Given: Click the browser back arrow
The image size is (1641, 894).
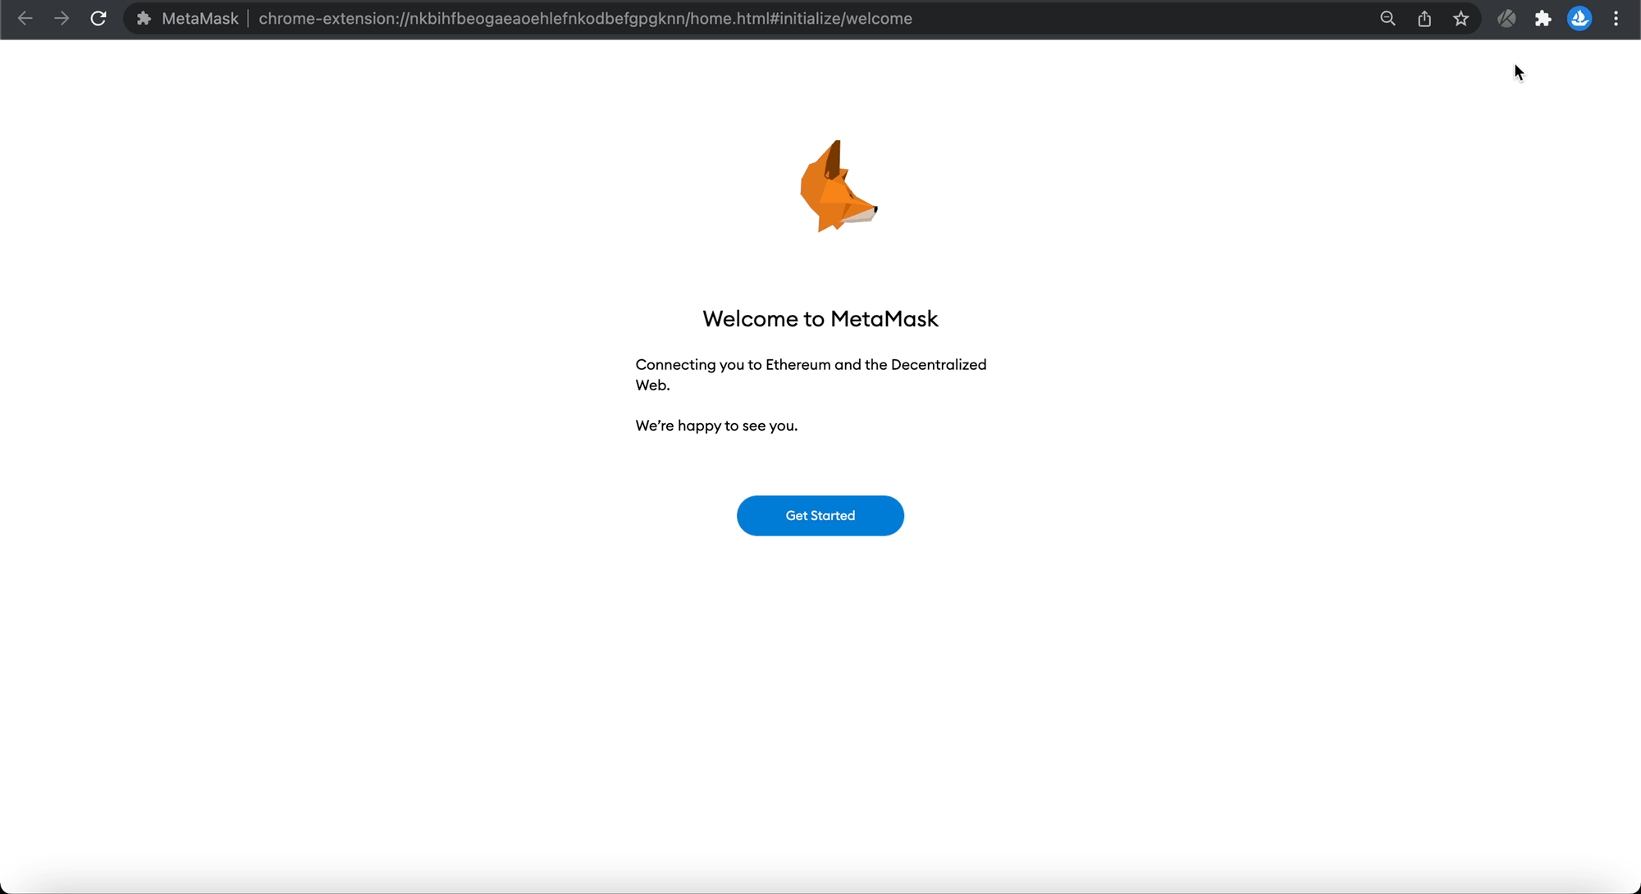Looking at the screenshot, I should 25,18.
